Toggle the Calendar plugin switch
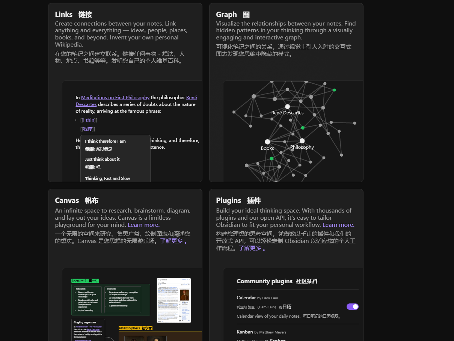 pos(353,307)
